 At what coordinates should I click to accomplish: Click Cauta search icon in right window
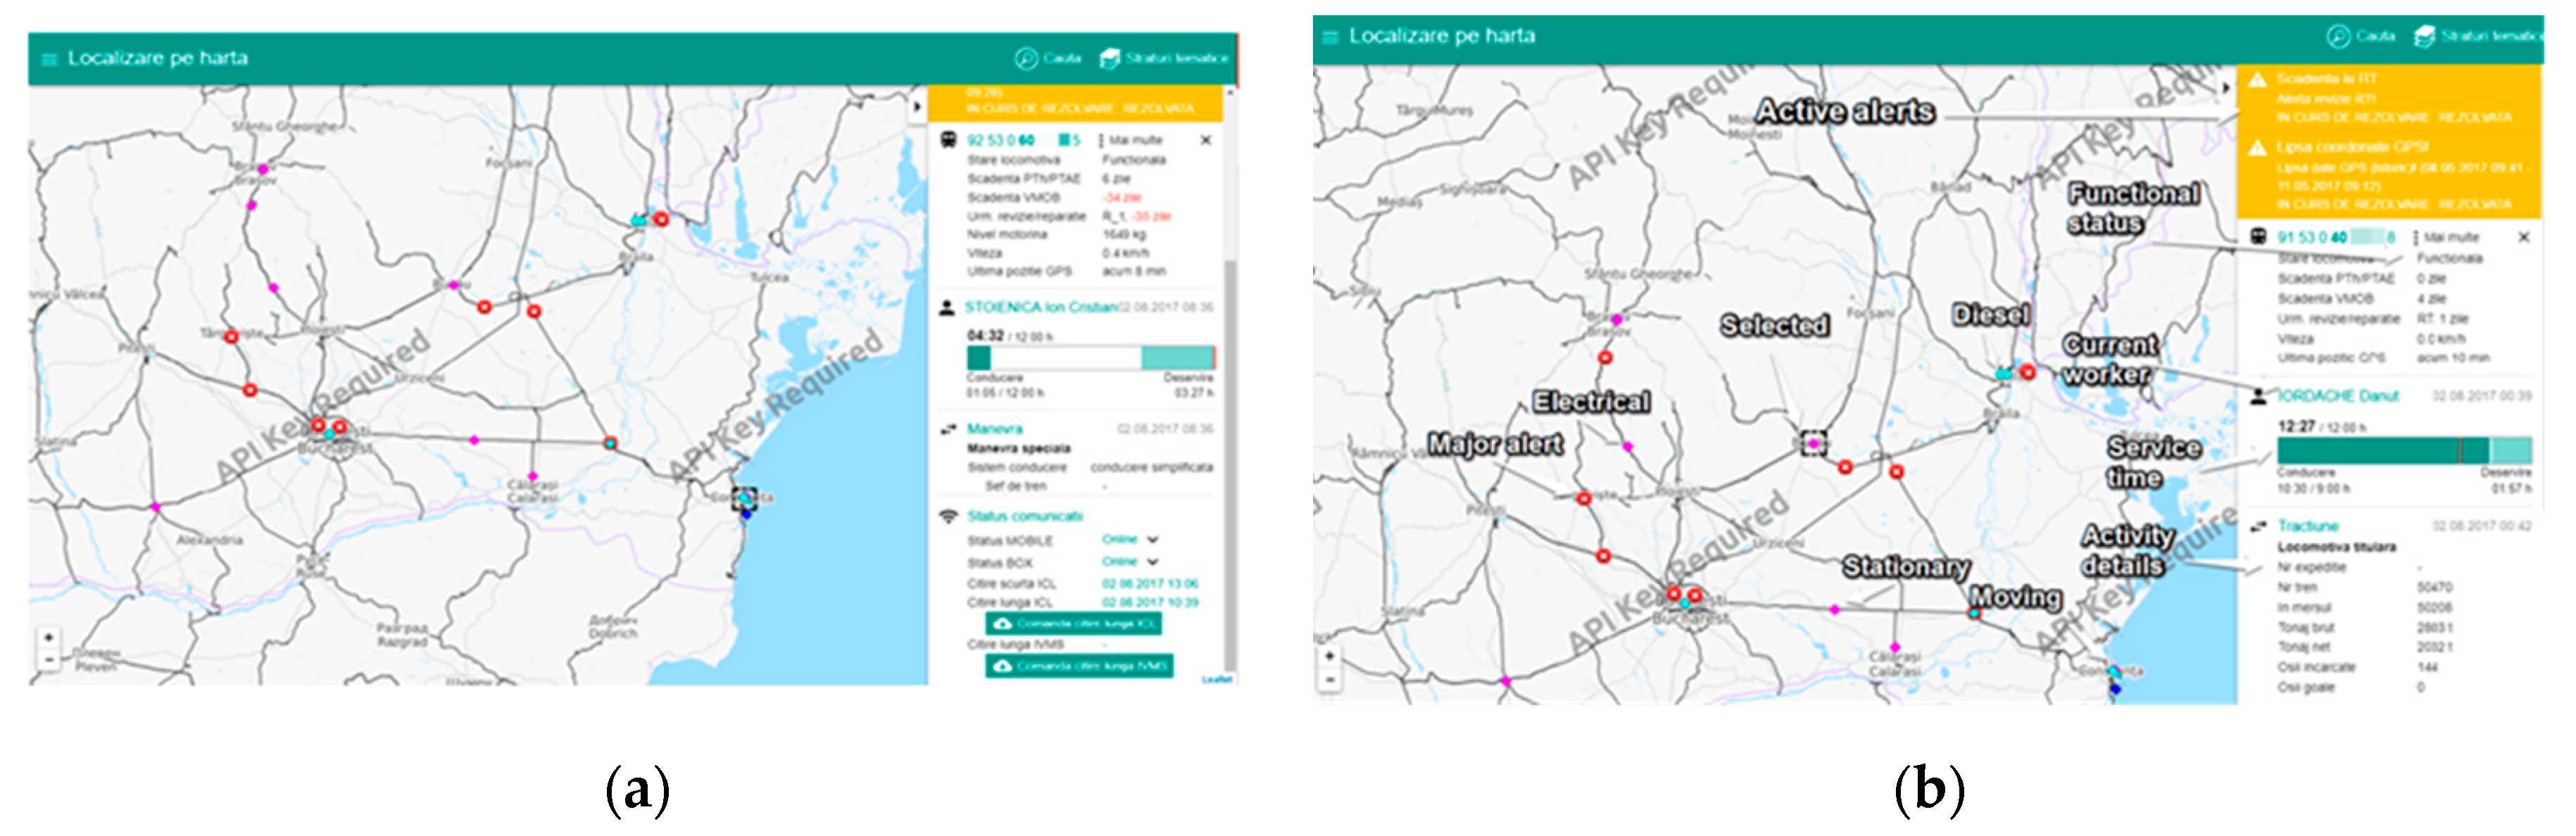2337,37
